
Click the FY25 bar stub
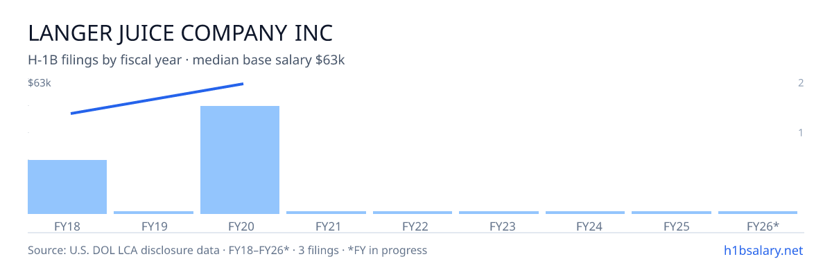[x=671, y=213]
